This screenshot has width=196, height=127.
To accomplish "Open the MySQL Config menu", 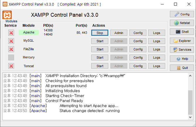I will 138,41.
